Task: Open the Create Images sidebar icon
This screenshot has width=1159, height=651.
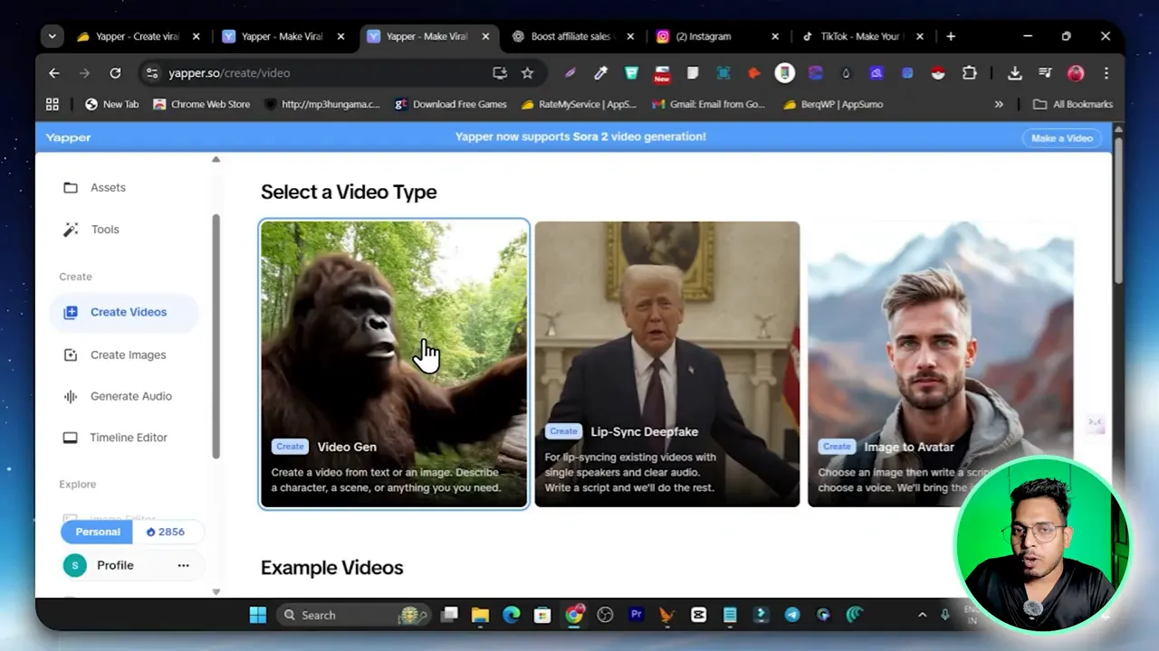Action: pos(70,354)
